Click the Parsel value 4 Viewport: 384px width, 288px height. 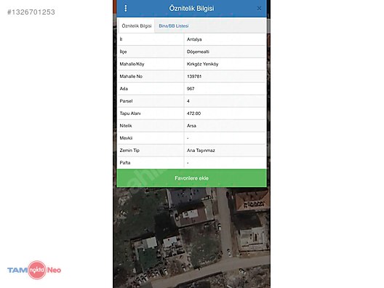point(188,101)
